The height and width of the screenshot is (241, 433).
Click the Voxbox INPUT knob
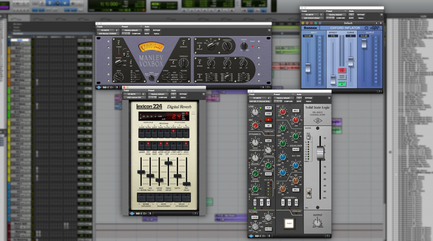[119, 77]
